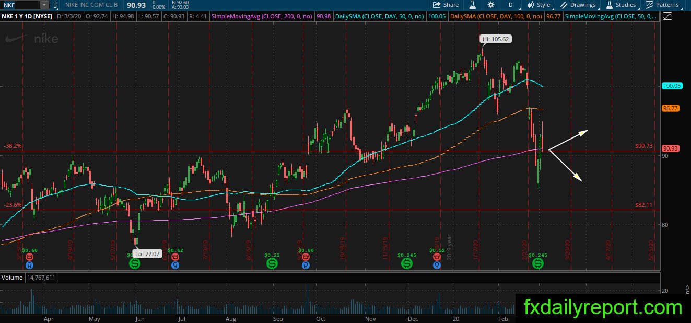Click the blue lightbulb icon below $0.52 earnings
The image size is (691, 323).
click(436, 264)
